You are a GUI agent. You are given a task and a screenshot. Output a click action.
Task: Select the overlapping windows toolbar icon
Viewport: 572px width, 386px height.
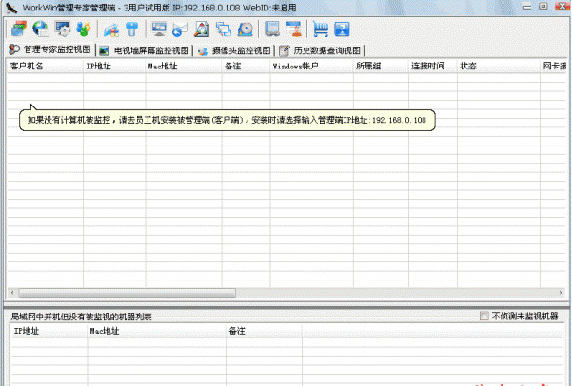click(x=224, y=29)
